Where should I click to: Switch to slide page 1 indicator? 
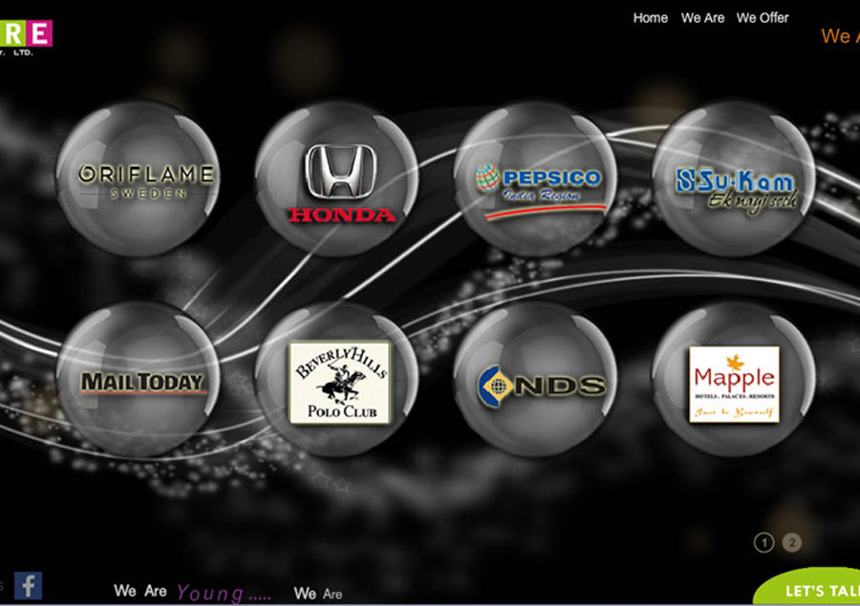[764, 542]
